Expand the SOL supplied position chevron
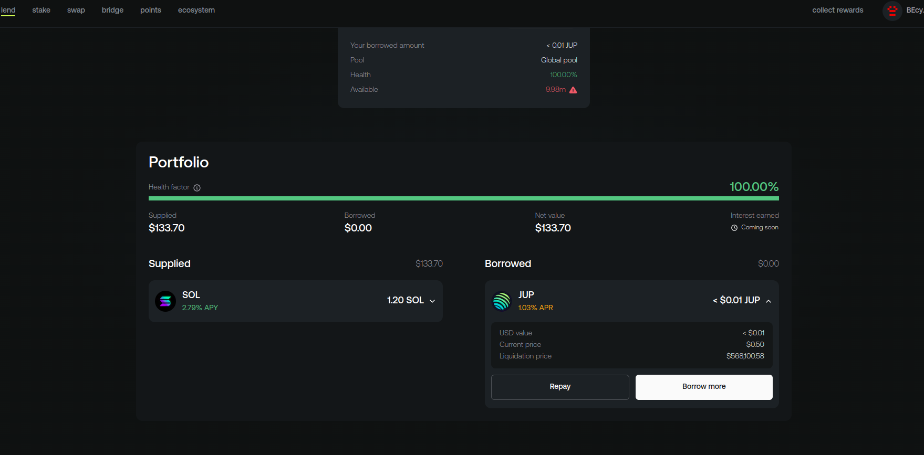Image resolution: width=924 pixels, height=455 pixels. 432,301
